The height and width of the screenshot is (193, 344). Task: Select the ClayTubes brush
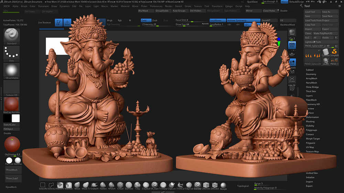coord(189,185)
